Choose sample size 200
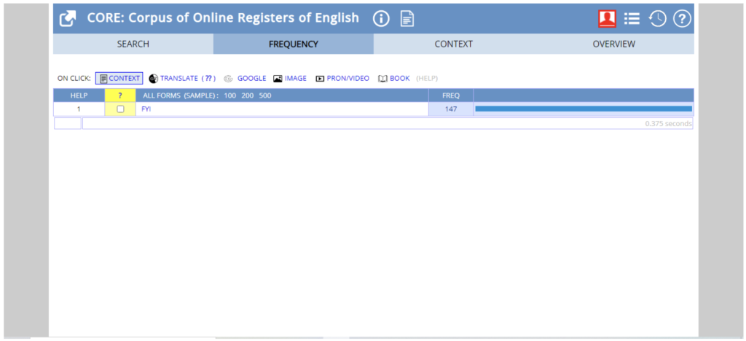The width and height of the screenshot is (746, 341). [x=248, y=95]
